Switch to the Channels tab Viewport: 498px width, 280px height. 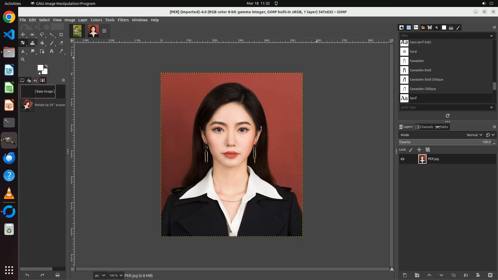[424, 127]
